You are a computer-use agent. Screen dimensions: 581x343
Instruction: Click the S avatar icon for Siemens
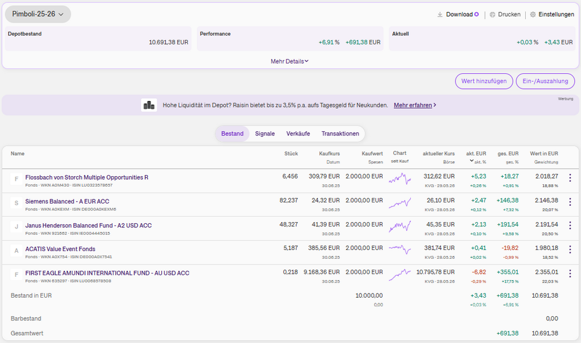click(x=16, y=203)
